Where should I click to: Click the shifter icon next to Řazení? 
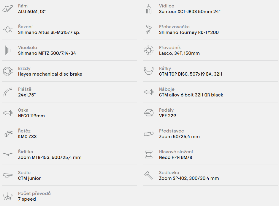[8, 29]
